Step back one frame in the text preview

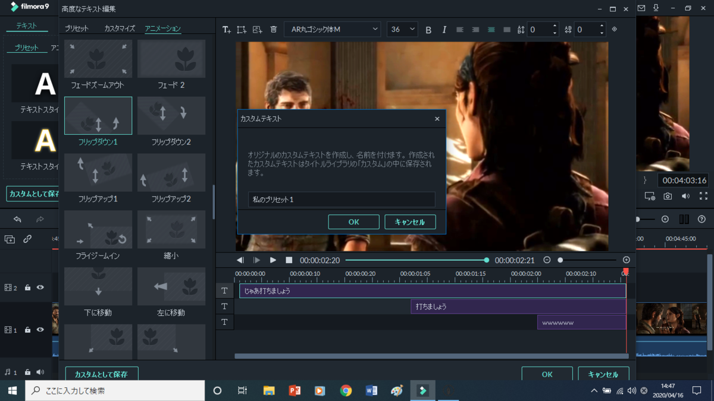pyautogui.click(x=240, y=260)
